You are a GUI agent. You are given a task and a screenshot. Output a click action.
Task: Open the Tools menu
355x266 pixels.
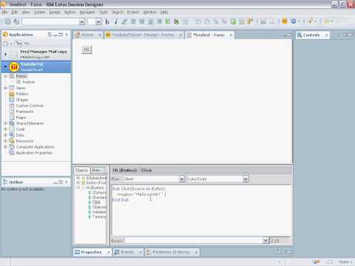point(104,12)
